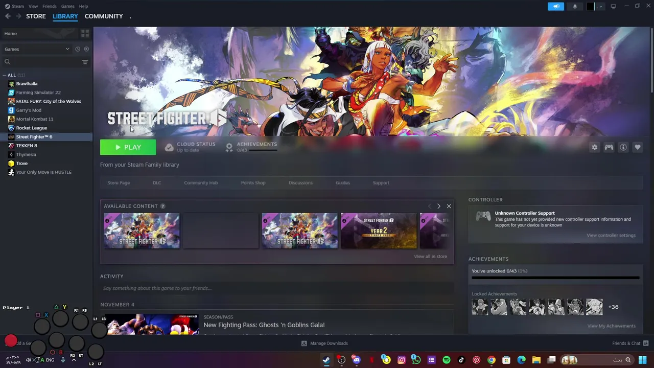This screenshot has height=368, width=654.
Task: Open the Store Page link
Action: 119,183
